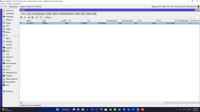Disable bridge using red X icon
Image resolution: width=200 pixels, height=112 pixels.
pyautogui.click(x=32, y=17)
